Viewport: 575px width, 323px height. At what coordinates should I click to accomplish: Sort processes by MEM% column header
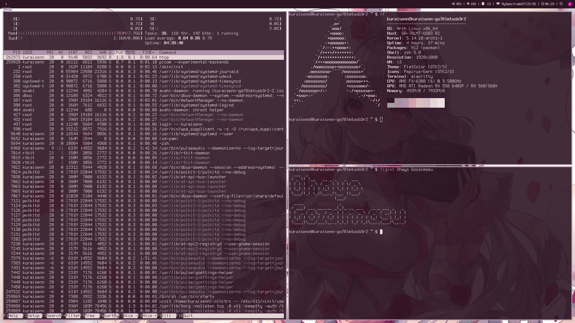(130, 52)
